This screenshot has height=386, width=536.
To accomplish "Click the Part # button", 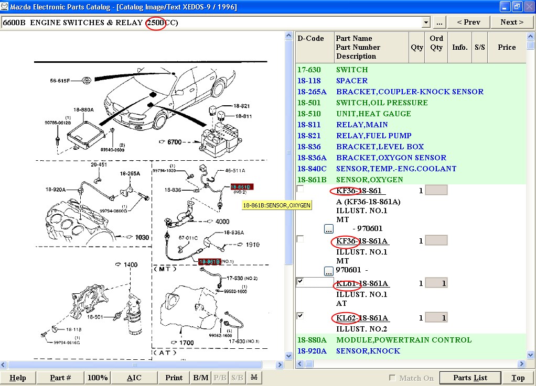I will coord(60,378).
